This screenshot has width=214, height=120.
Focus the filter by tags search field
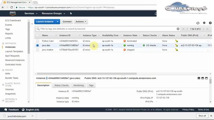click(x=108, y=29)
